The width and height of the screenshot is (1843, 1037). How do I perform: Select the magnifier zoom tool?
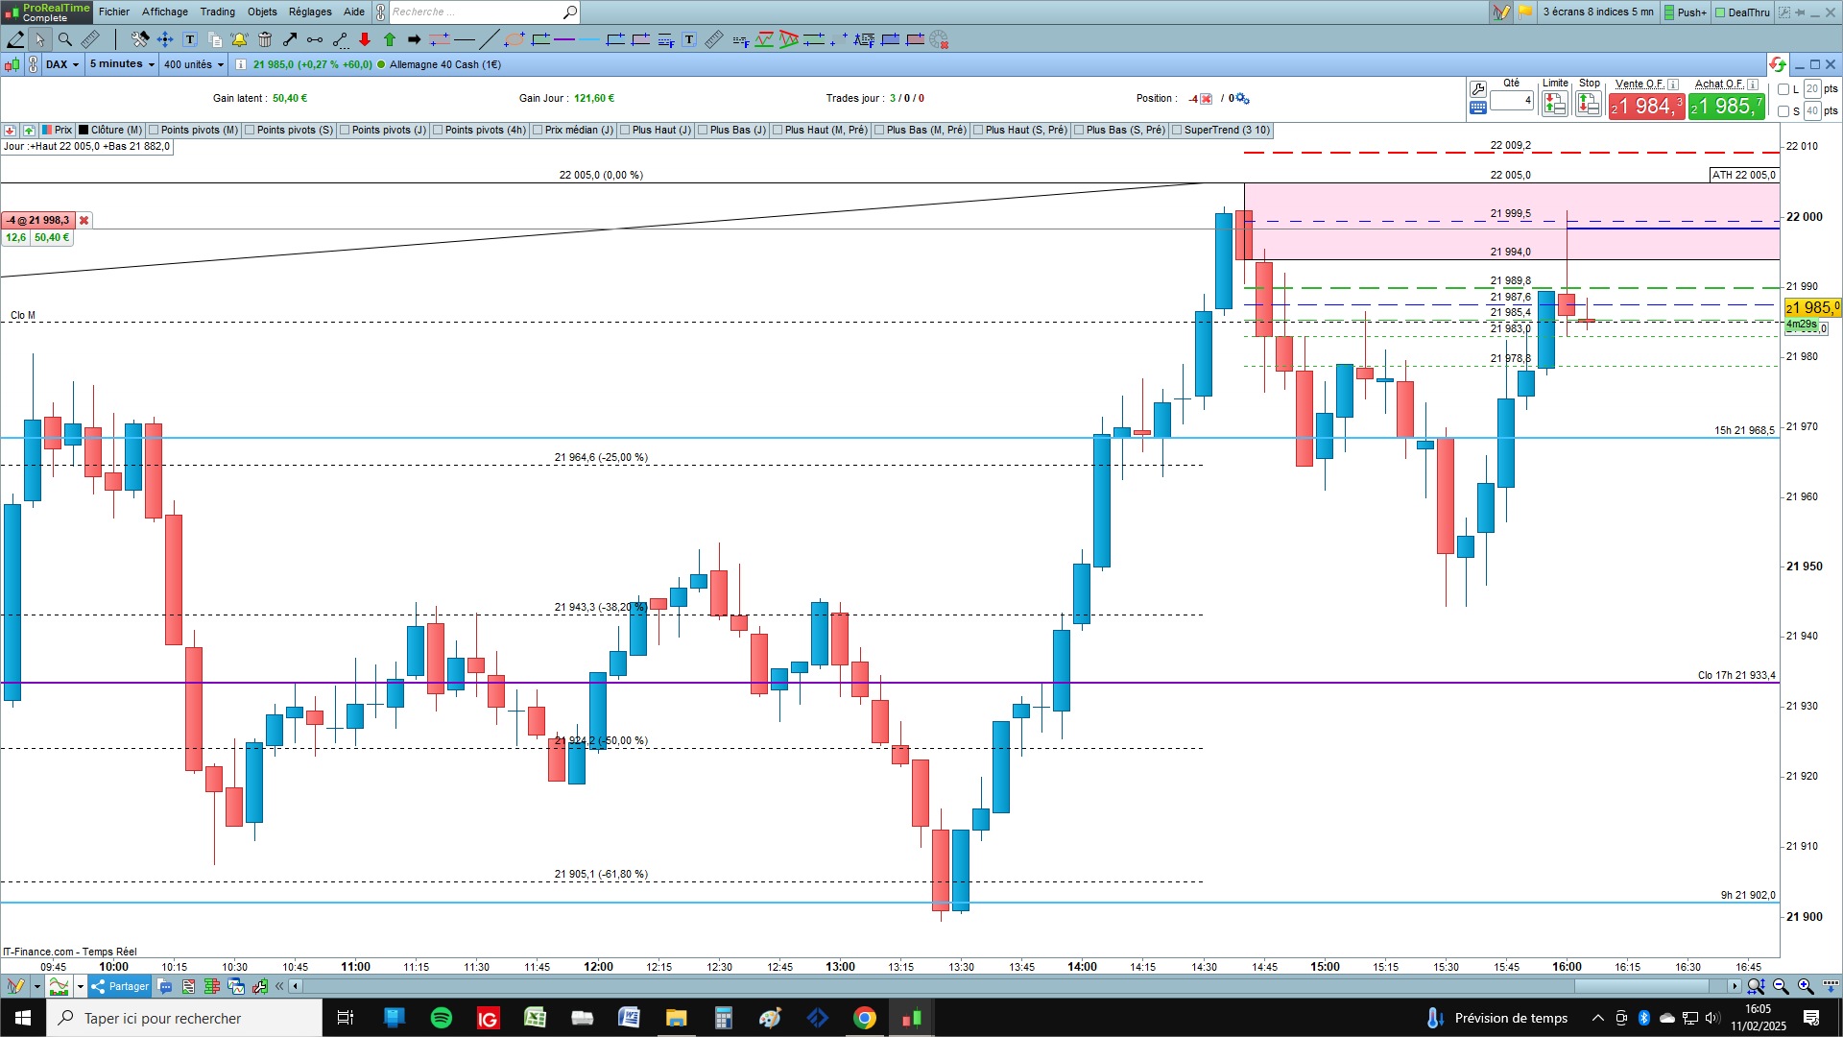(x=64, y=39)
